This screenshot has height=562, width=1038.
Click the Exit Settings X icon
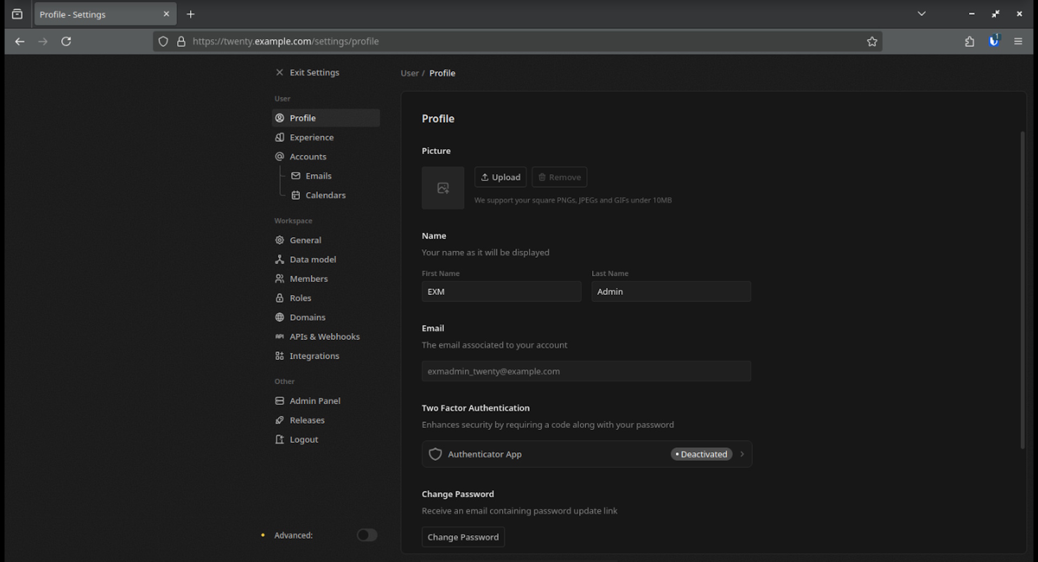tap(279, 72)
